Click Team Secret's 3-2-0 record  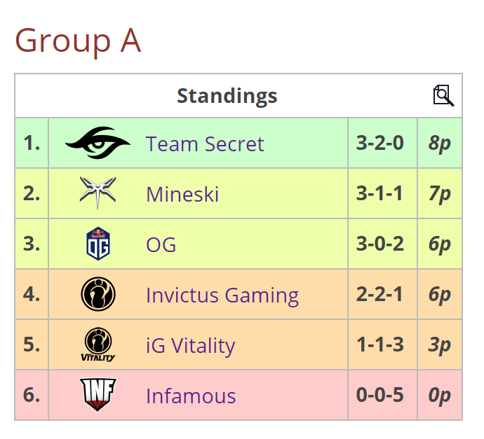coord(379,143)
